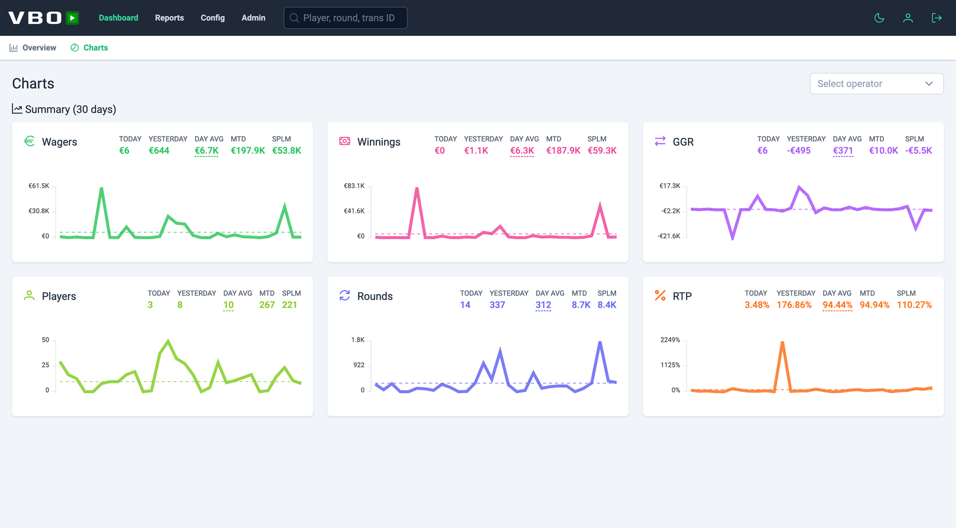The height and width of the screenshot is (528, 956).
Task: Click the Overview bar chart icon
Action: pos(14,48)
